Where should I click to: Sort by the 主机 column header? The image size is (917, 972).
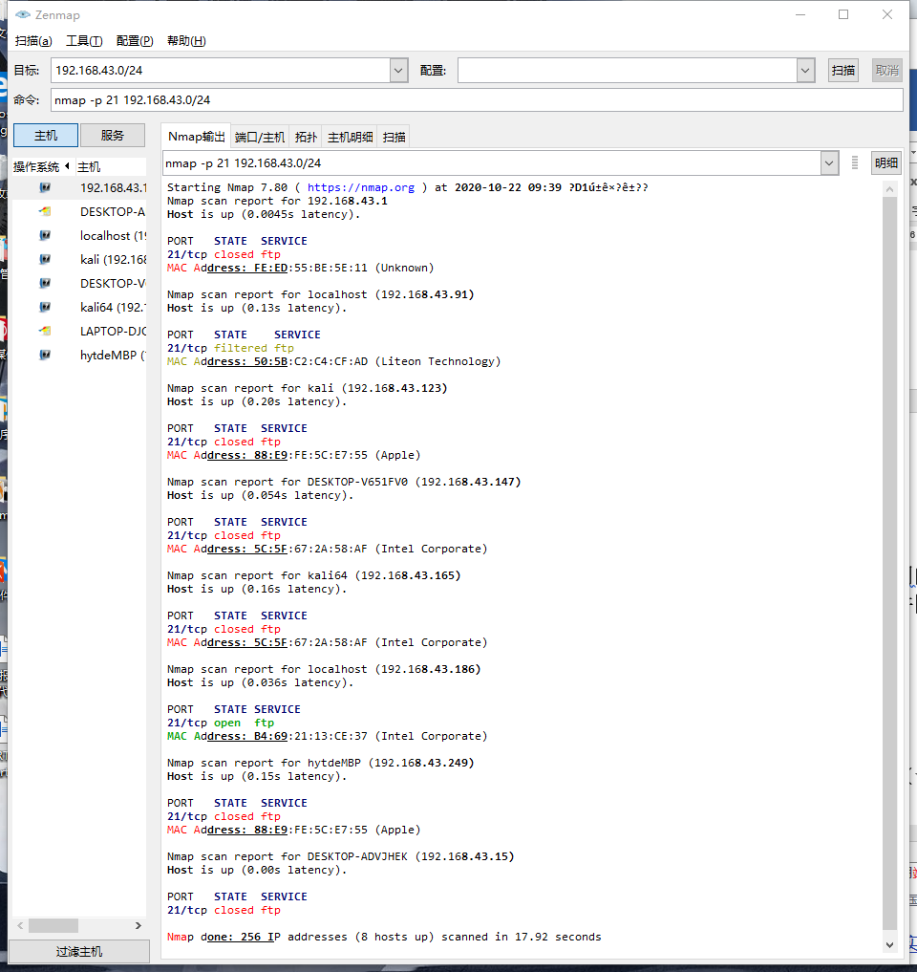point(110,166)
